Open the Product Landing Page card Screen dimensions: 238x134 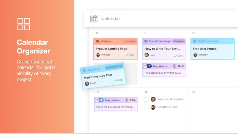point(116,49)
